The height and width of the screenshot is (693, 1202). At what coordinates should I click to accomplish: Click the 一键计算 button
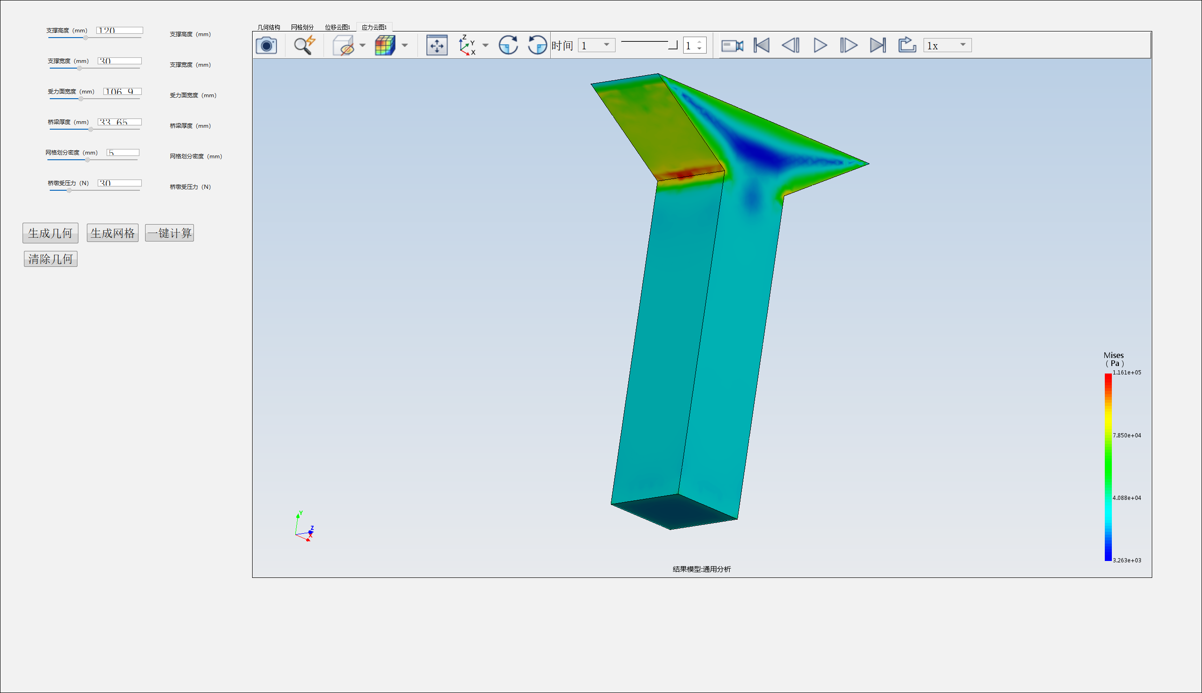tap(170, 233)
